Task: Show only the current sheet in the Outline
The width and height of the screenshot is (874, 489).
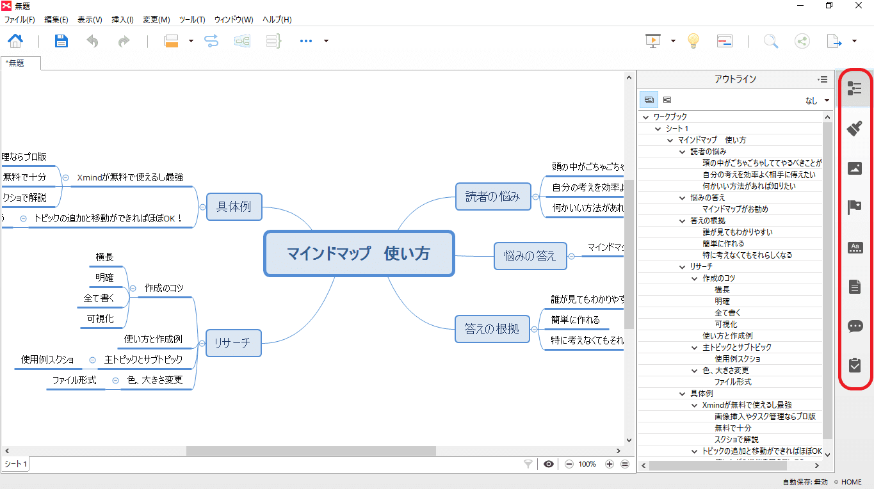Action: click(x=667, y=100)
